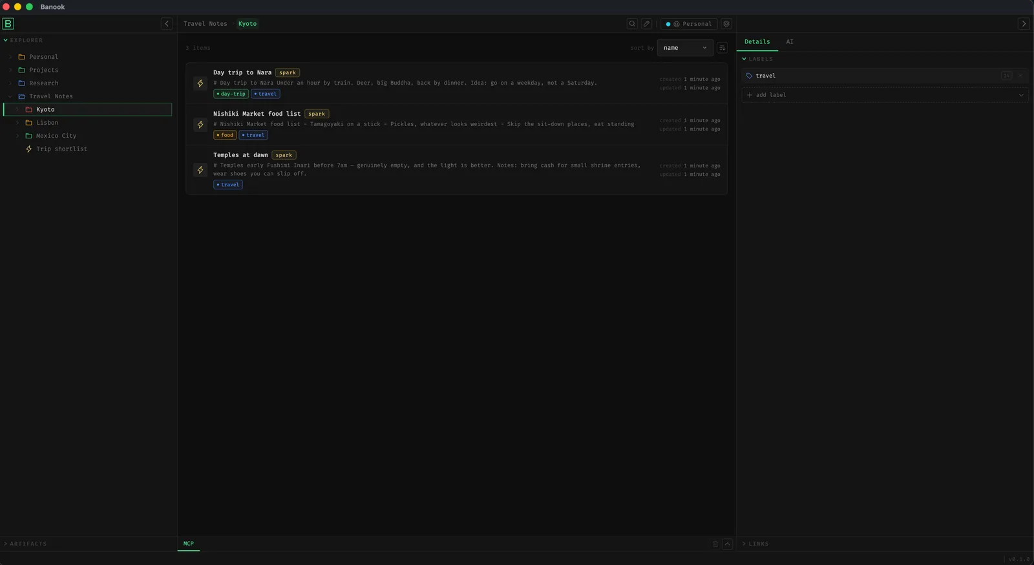
Task: Expand the ARTIFACTS section
Action: click(25, 544)
